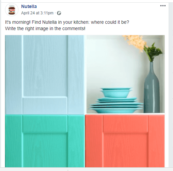Select the green cabinet door image
The height and width of the screenshot is (171, 173).
tap(45, 141)
